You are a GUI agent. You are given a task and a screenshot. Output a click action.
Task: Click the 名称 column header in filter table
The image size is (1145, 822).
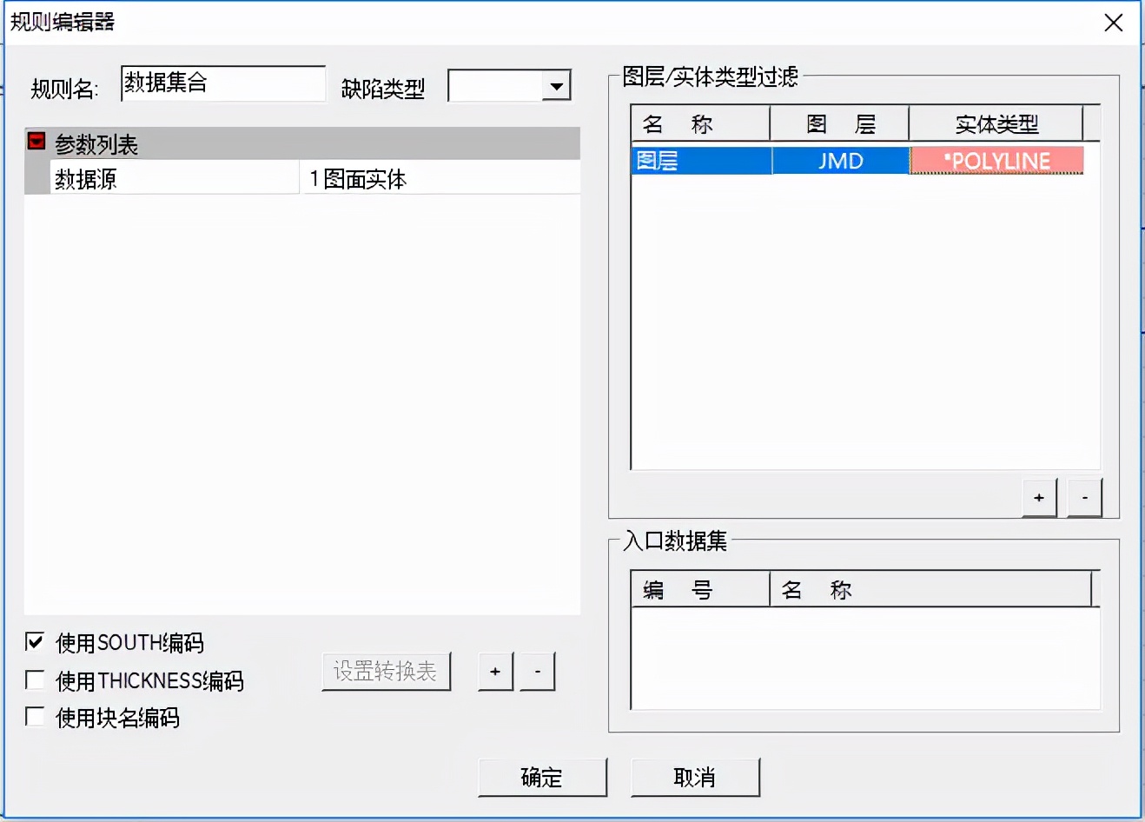(x=700, y=123)
